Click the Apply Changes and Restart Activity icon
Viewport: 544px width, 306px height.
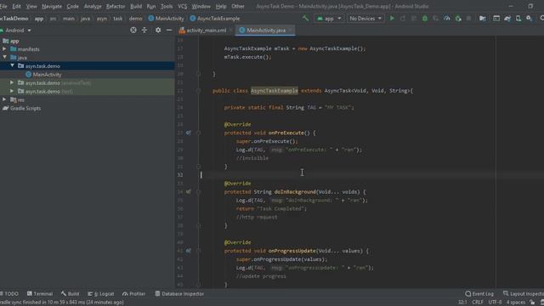pyautogui.click(x=403, y=19)
